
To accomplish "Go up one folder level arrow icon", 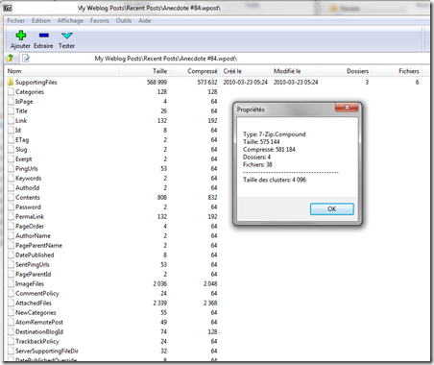I will 10,59.
